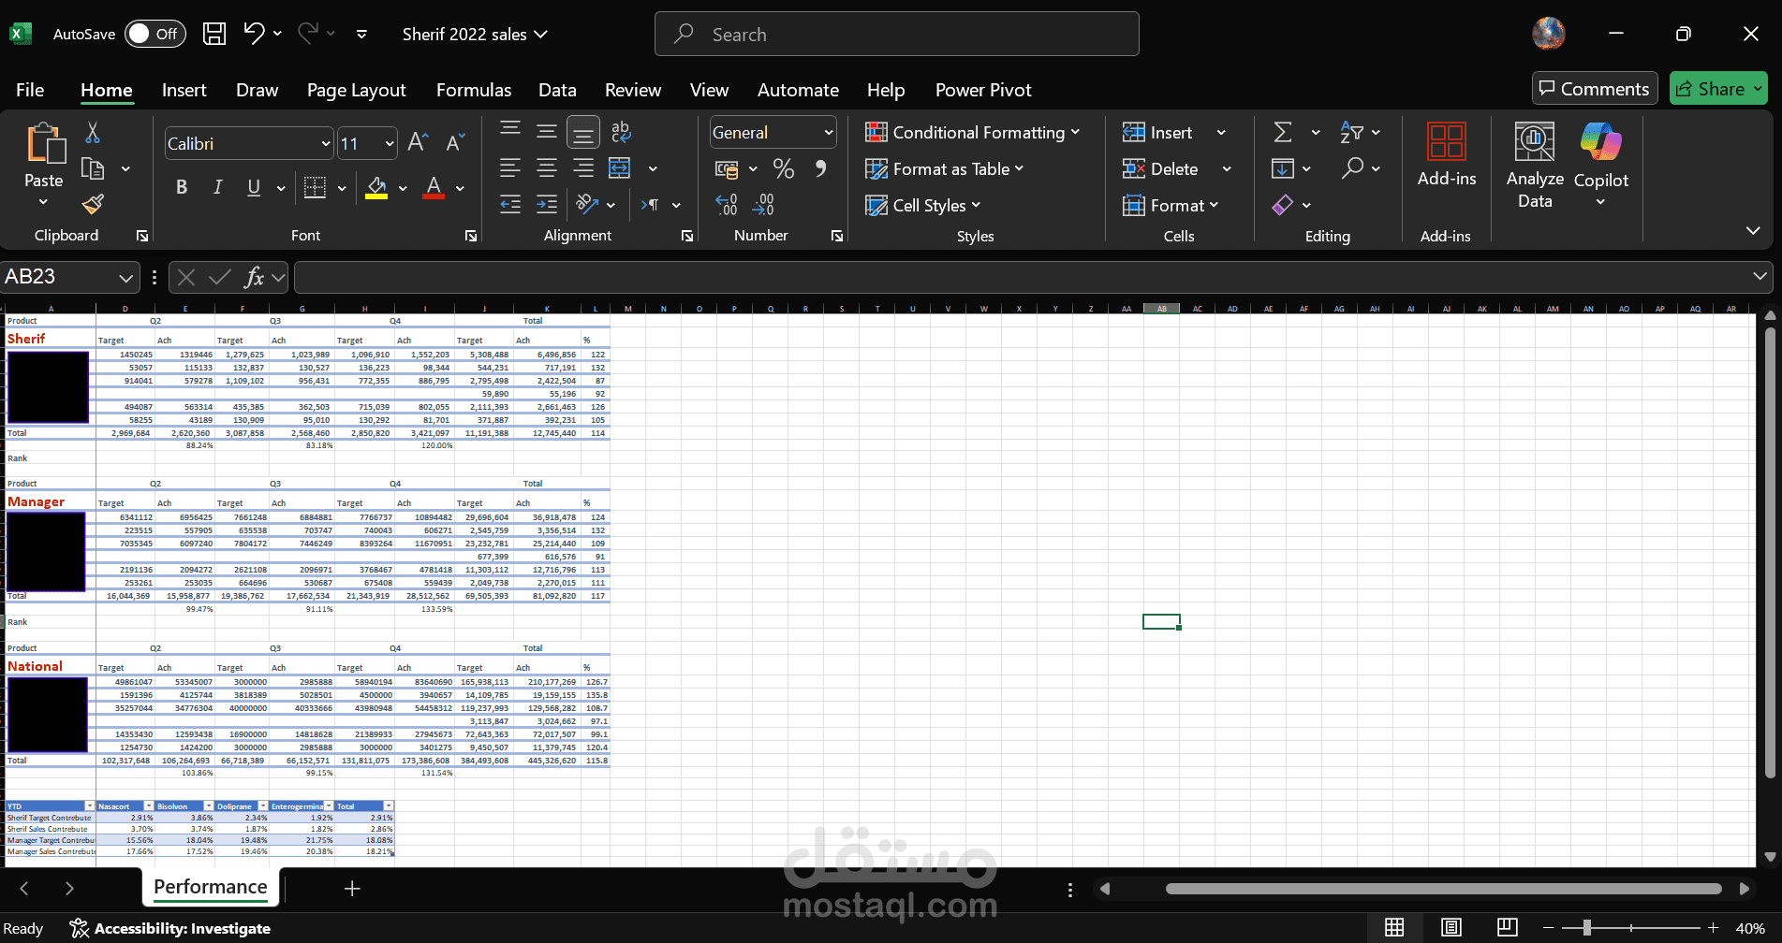The width and height of the screenshot is (1782, 943).
Task: Add a new sheet
Action: [352, 888]
